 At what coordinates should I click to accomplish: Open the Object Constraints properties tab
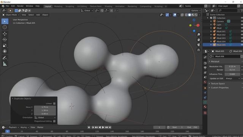[205, 97]
